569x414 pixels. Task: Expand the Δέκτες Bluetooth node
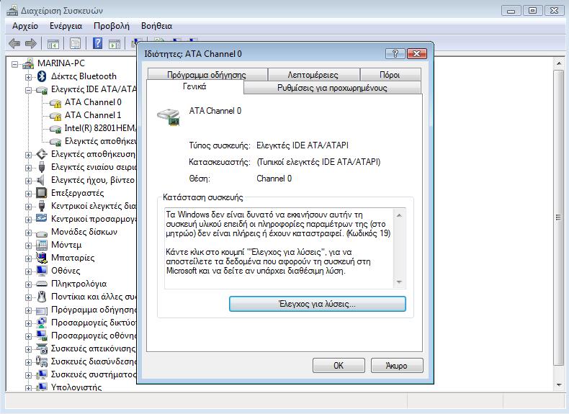point(28,77)
